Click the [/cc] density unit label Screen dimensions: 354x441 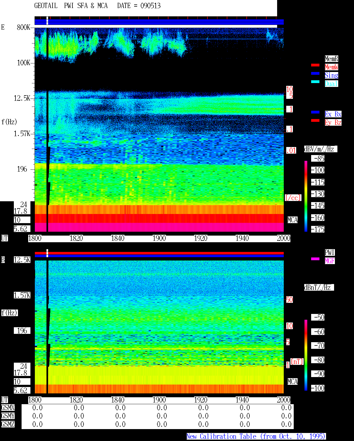coord(293,198)
